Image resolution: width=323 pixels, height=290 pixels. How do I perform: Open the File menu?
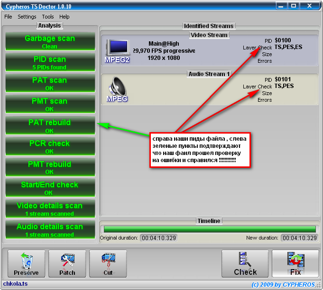8,17
